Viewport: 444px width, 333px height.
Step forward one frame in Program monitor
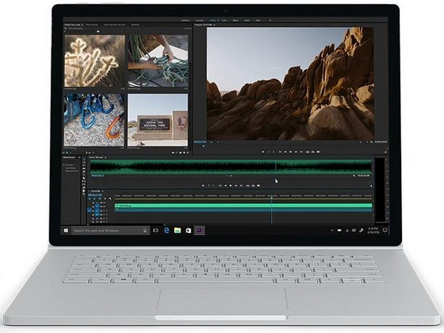[296, 152]
